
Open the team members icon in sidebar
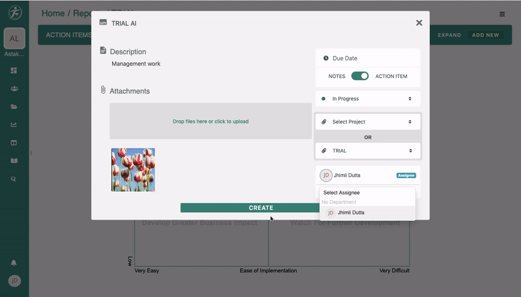pos(14,88)
